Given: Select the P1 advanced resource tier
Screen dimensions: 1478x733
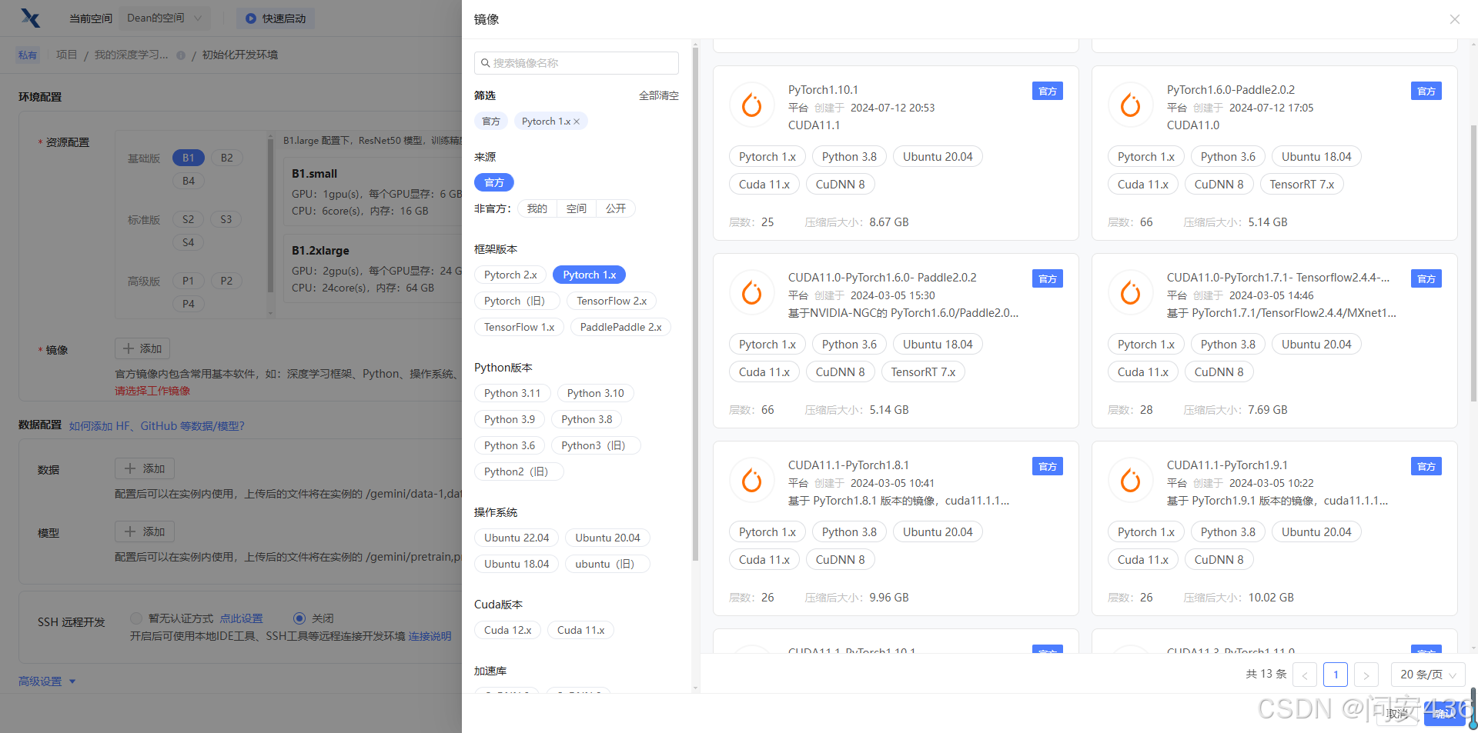Looking at the screenshot, I should pos(189,281).
